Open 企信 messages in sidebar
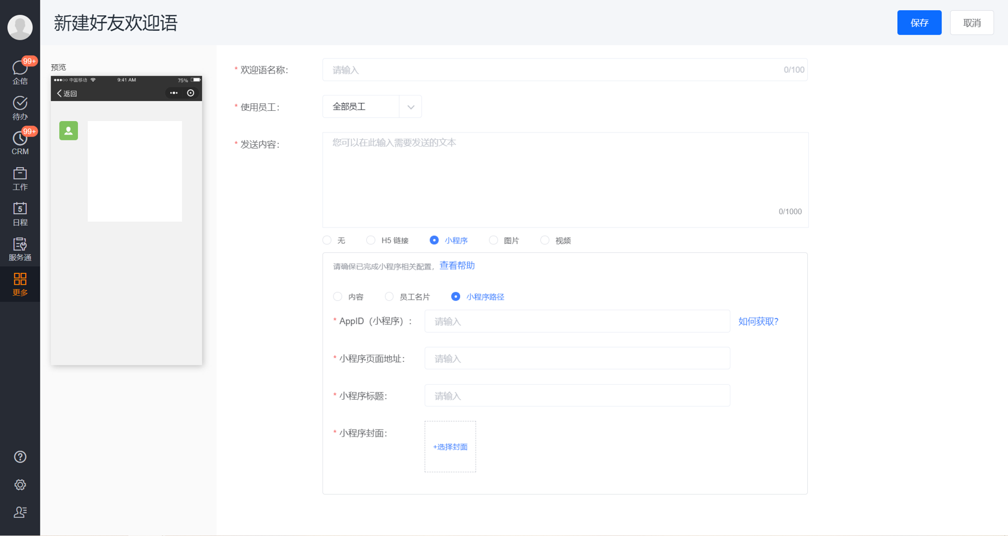1008x536 pixels. 20,72
